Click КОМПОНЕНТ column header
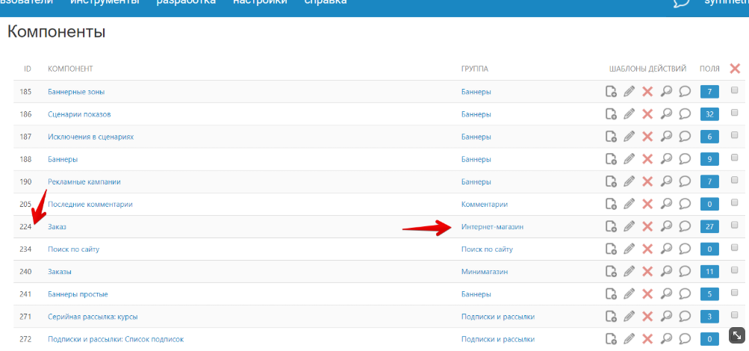This screenshot has width=749, height=351. [70, 69]
